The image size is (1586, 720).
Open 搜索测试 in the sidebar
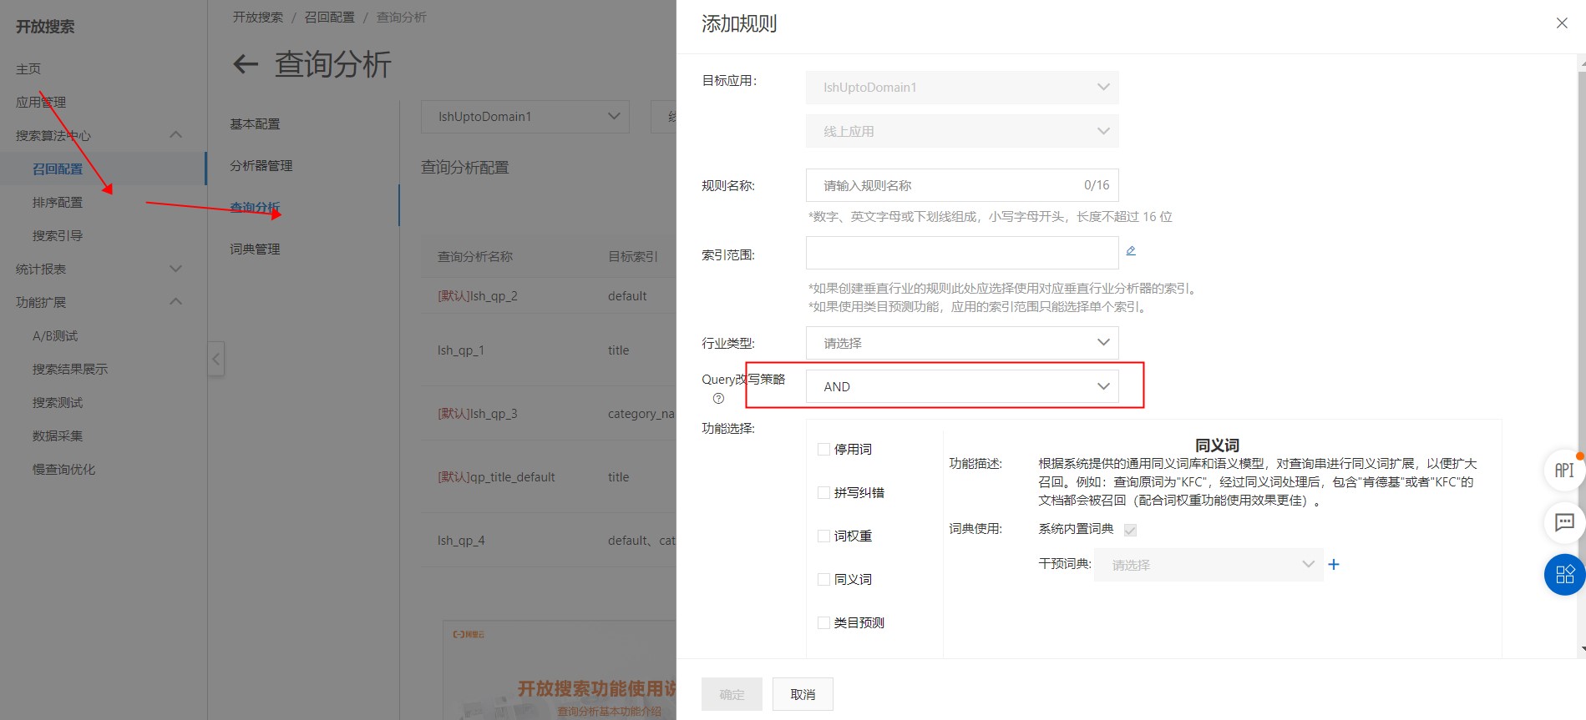pos(58,402)
